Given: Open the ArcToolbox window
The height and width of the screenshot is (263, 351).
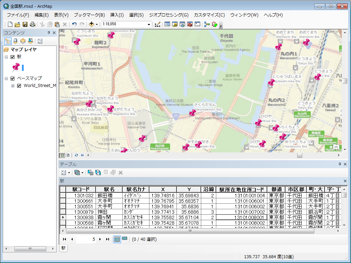Looking at the screenshot, I should coord(190,24).
